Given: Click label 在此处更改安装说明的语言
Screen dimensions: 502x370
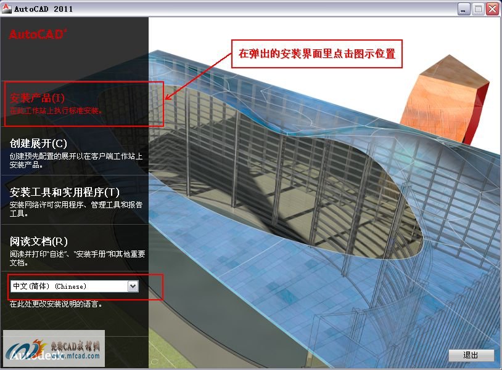Looking at the screenshot, I should pyautogui.click(x=56, y=304).
